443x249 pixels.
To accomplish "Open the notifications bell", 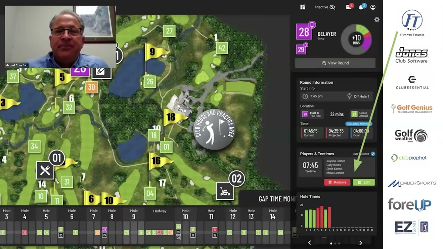I will pyautogui.click(x=361, y=7).
